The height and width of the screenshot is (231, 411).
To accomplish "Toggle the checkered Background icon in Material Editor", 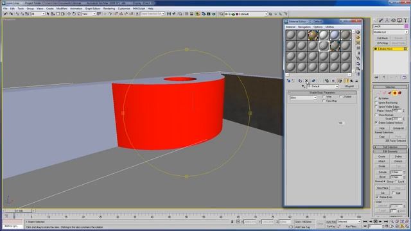I will tap(358, 43).
